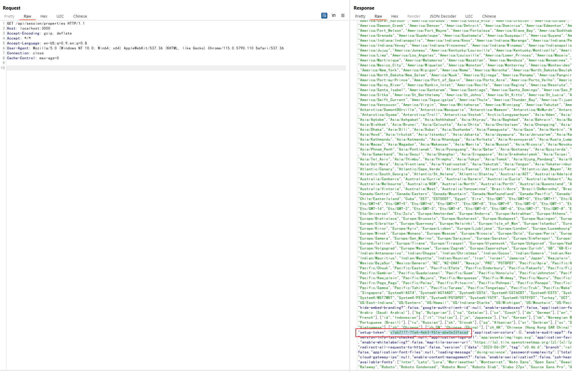Open the Response U2C tab

[x=469, y=16]
